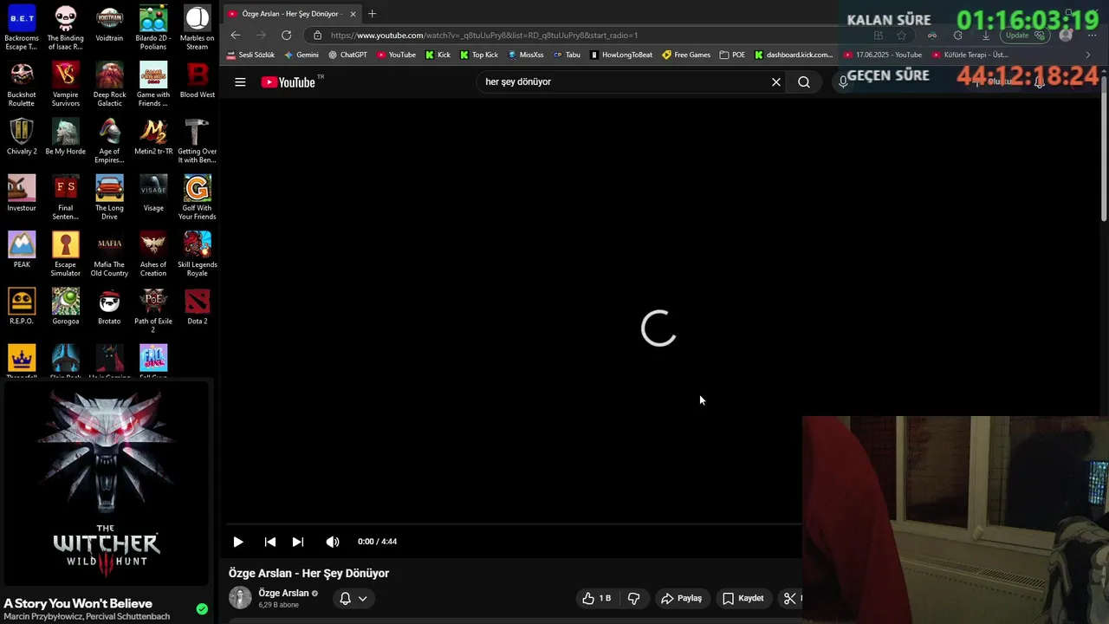The width and height of the screenshot is (1109, 624).
Task: Select the Metin2 tr-TR desktop icon
Action: click(153, 137)
